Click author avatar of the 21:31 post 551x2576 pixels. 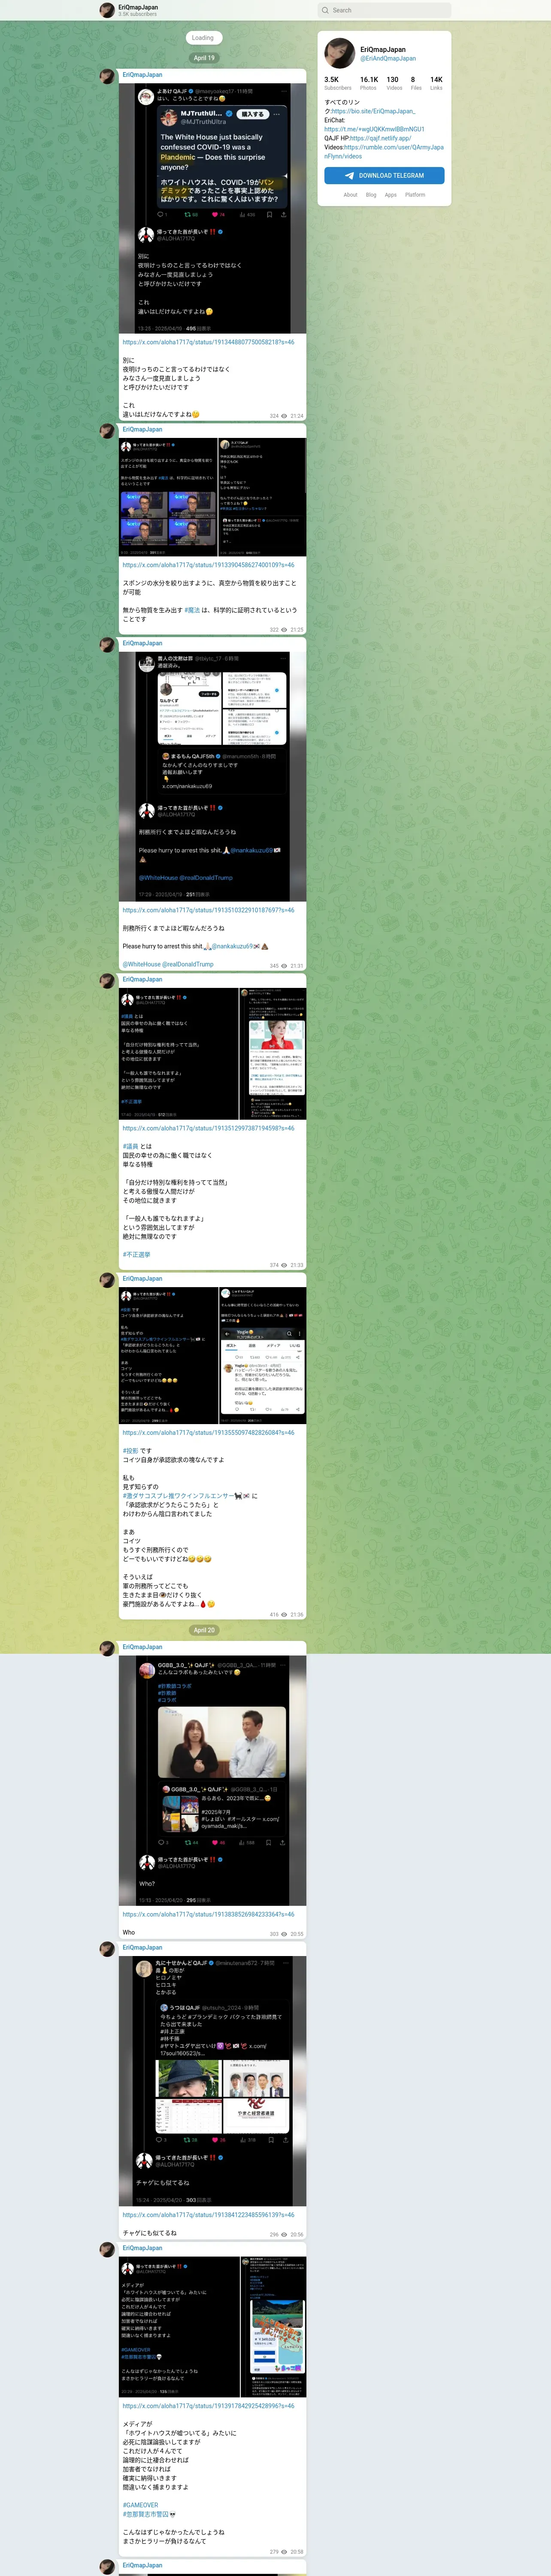coord(107,644)
